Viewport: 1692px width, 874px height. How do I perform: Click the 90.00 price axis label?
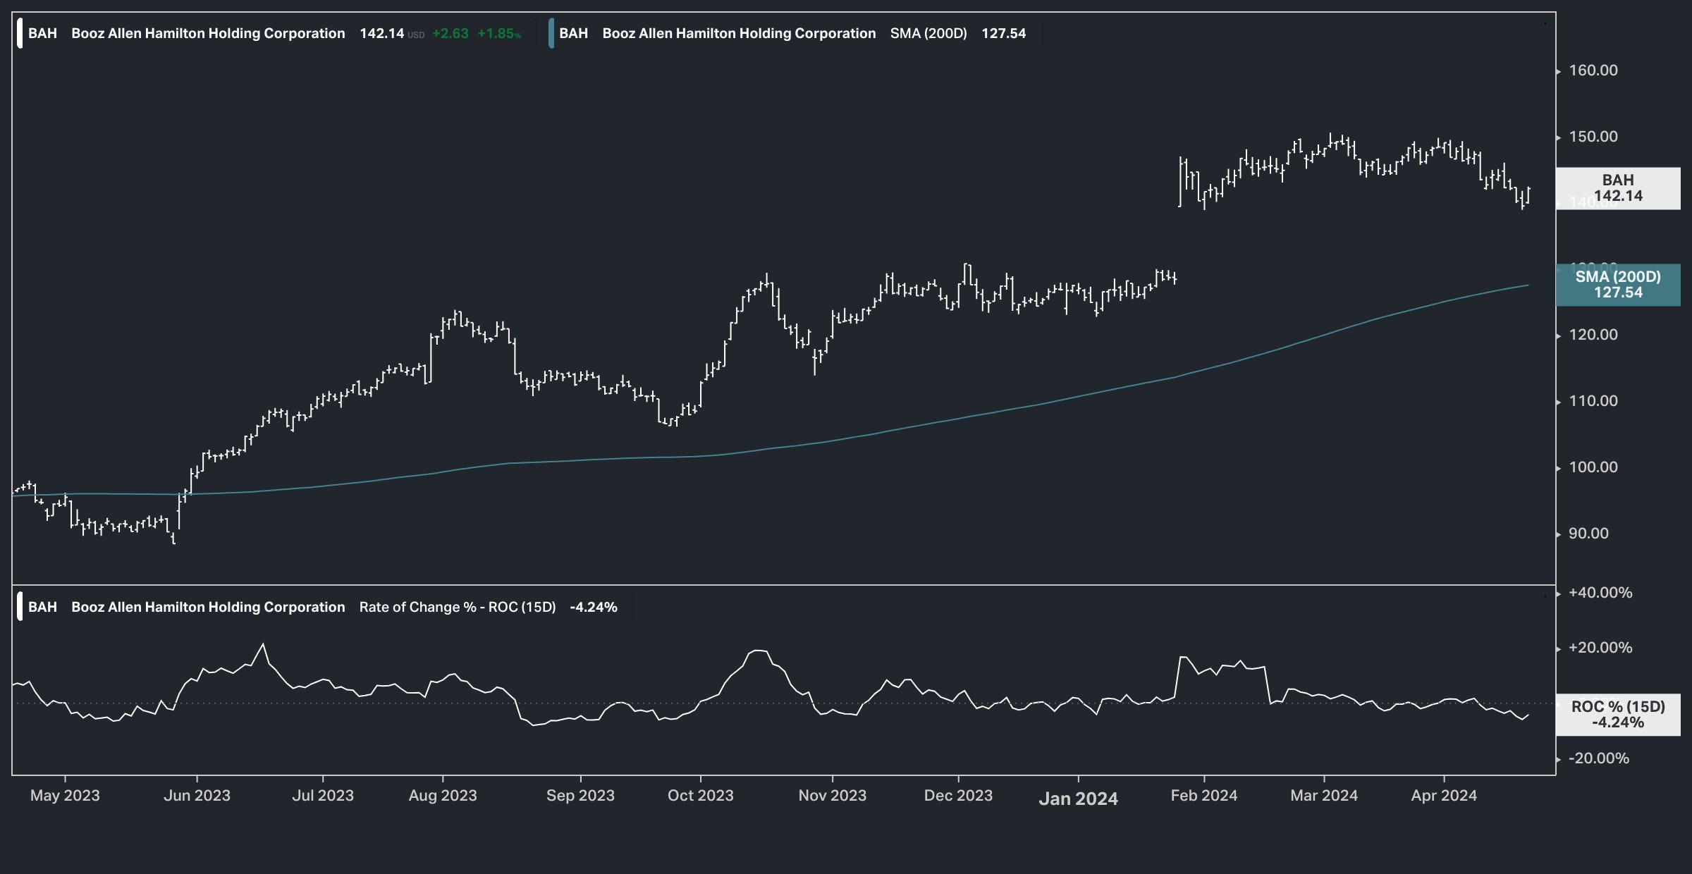[1588, 534]
